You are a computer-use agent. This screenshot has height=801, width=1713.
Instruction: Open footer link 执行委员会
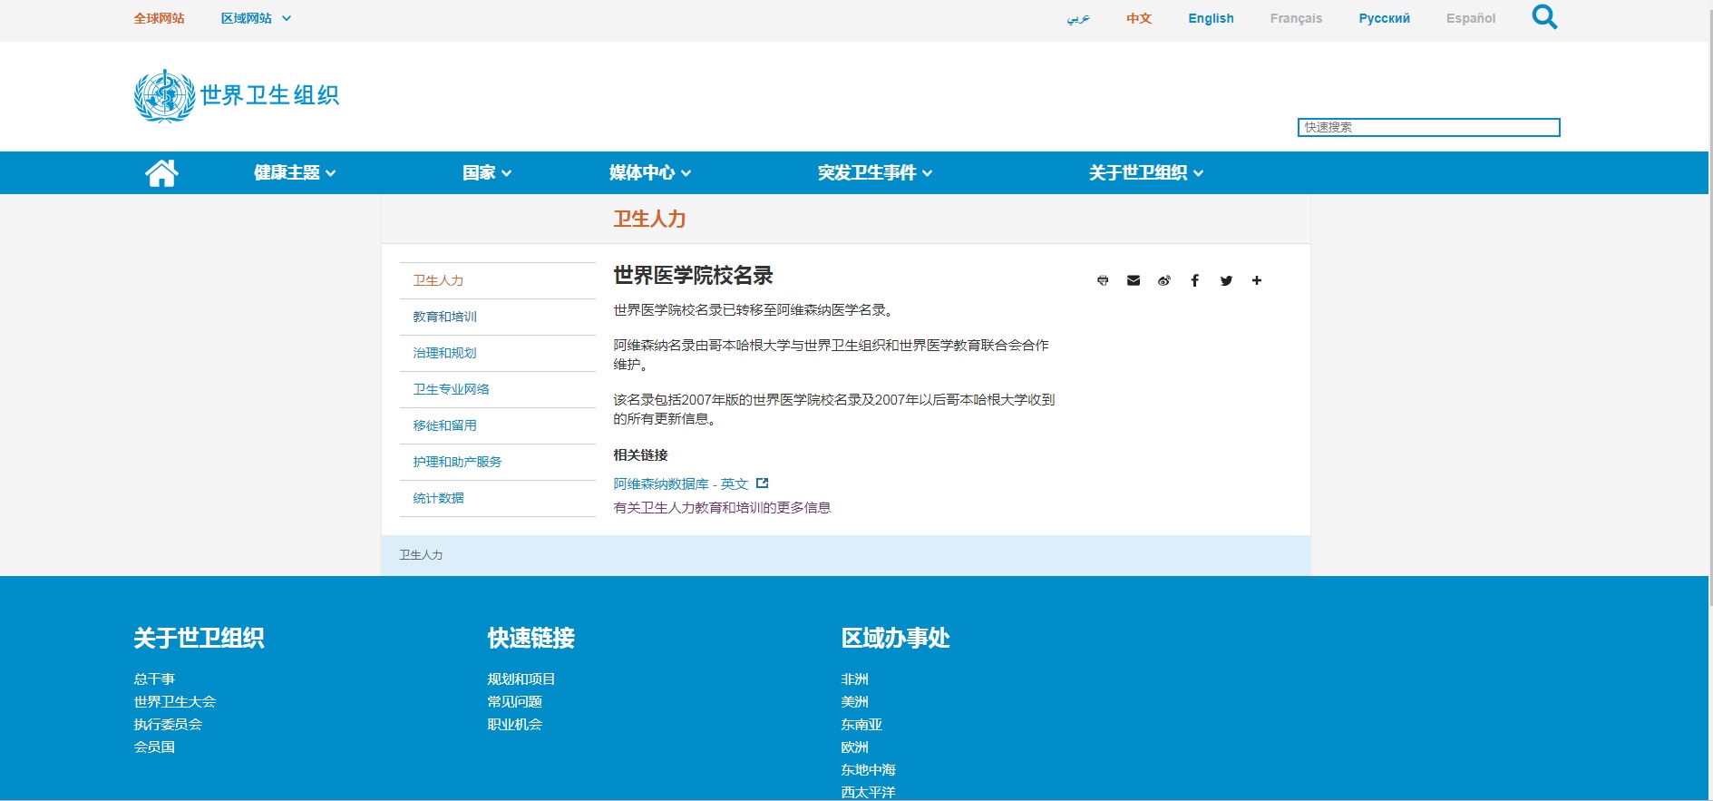pos(168,724)
